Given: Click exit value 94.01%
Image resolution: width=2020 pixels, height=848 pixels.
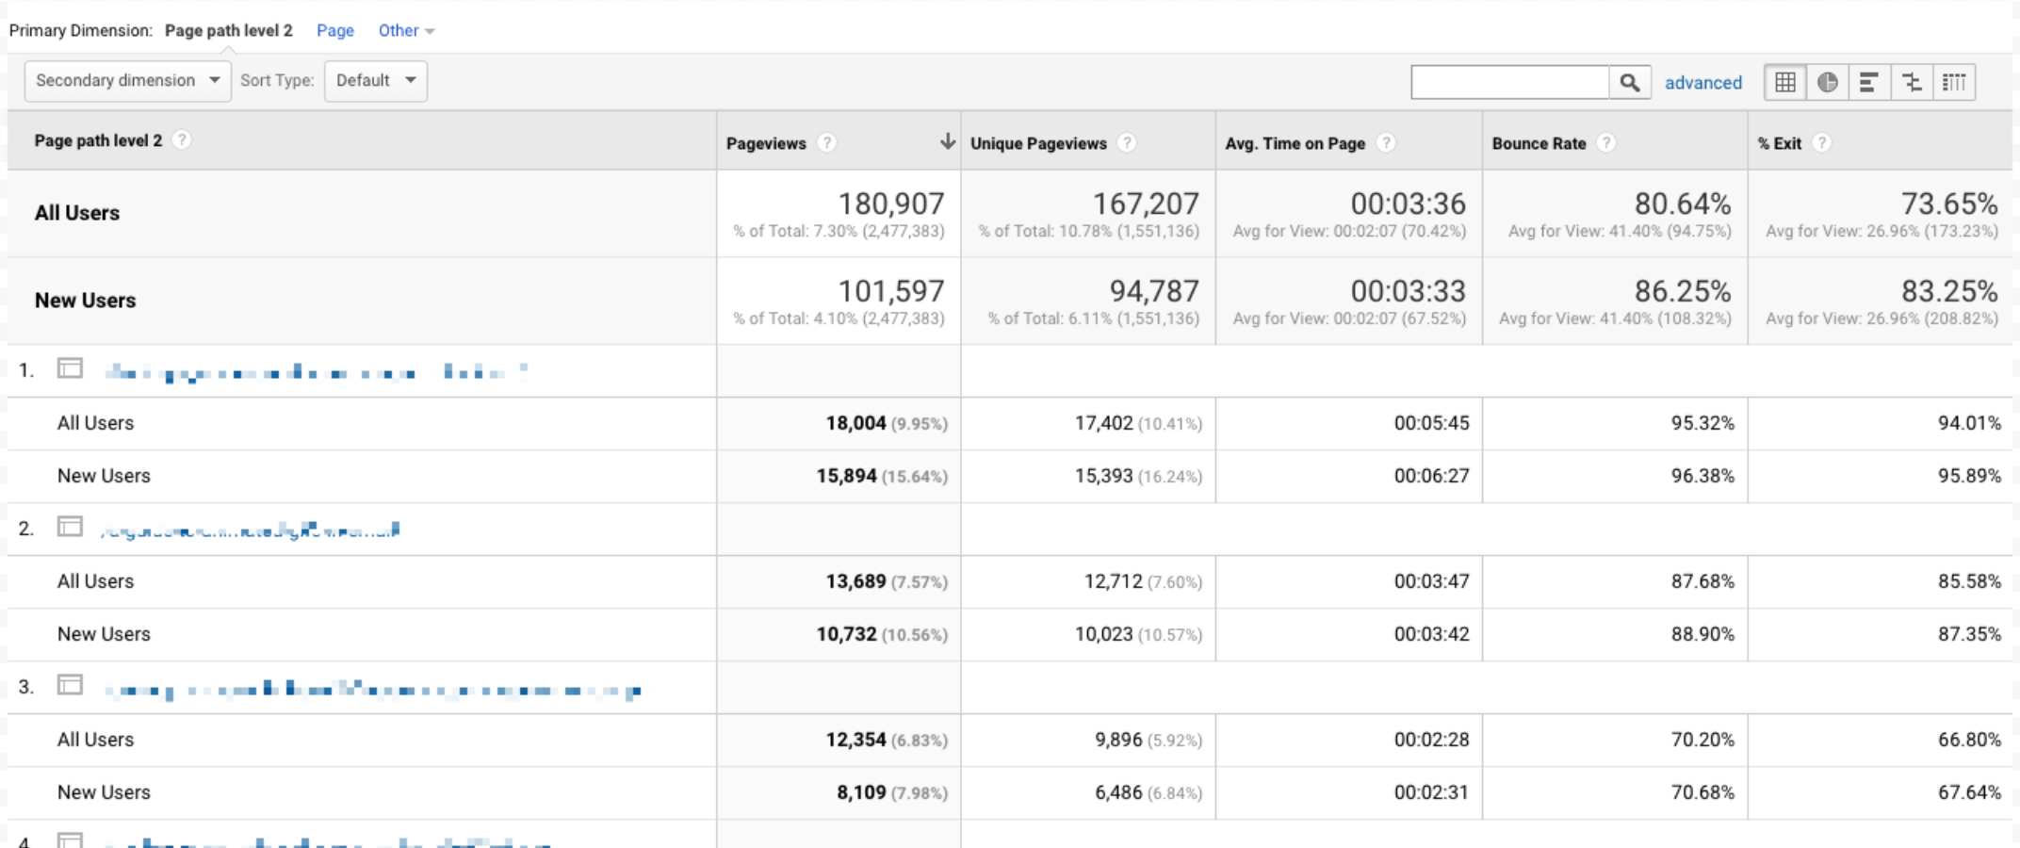Looking at the screenshot, I should [1969, 423].
